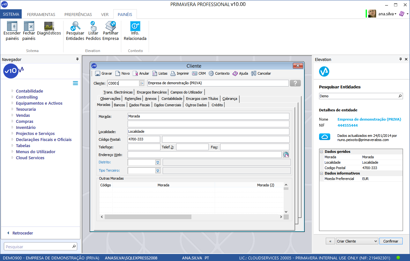Click the Esconder painéis icon
This screenshot has width=410, height=261.
pyautogui.click(x=12, y=26)
